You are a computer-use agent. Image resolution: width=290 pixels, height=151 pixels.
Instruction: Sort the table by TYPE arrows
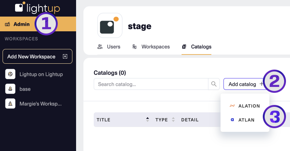pyautogui.click(x=173, y=119)
